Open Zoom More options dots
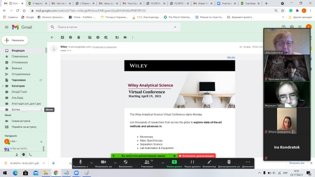Viewport: 315px width, 177px height. tap(248, 163)
